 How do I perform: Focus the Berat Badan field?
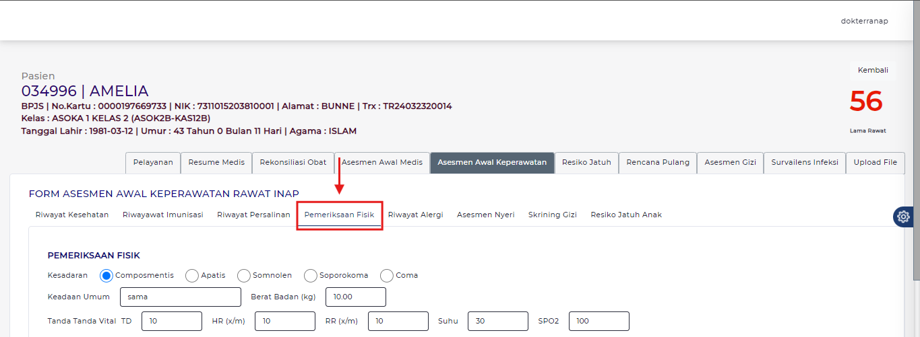pyautogui.click(x=355, y=297)
